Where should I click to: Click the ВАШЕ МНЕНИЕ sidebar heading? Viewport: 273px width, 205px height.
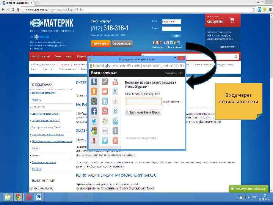(43, 181)
